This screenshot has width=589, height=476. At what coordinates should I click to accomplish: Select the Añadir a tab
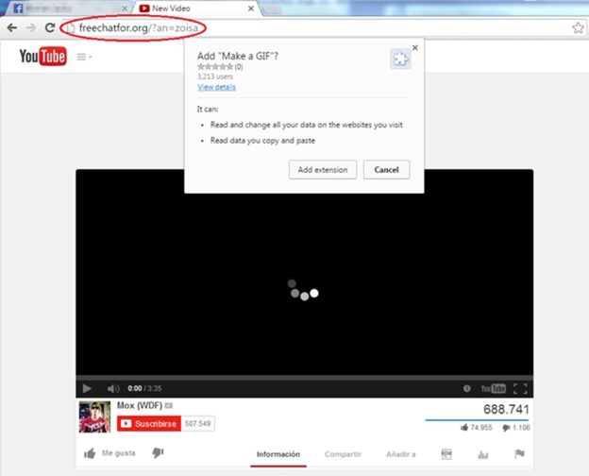pyautogui.click(x=401, y=454)
